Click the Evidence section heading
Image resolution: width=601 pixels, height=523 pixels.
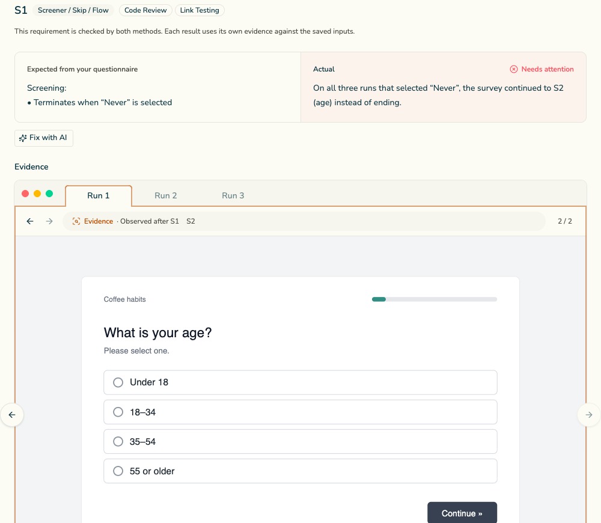pos(31,167)
